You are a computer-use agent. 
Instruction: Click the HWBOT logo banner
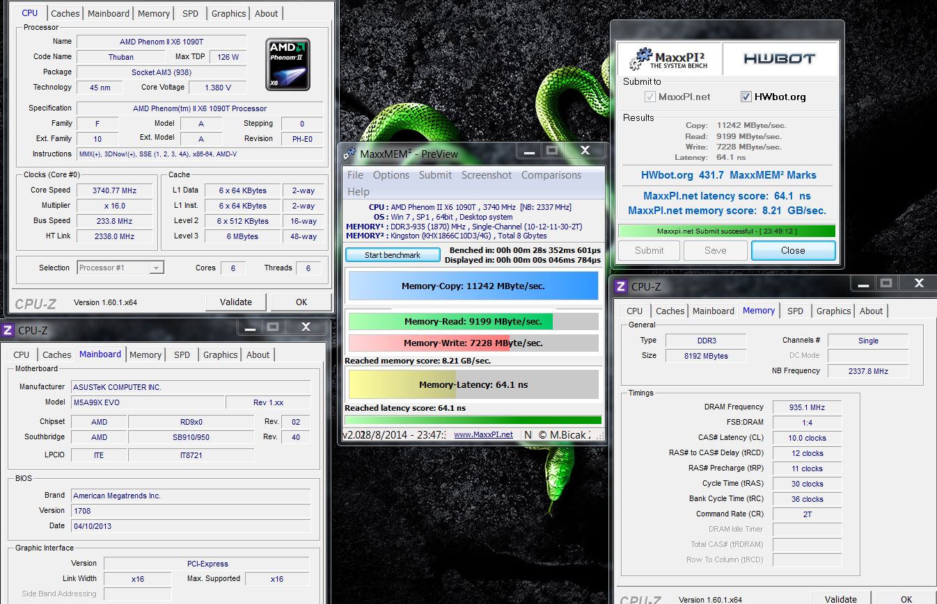pos(780,58)
